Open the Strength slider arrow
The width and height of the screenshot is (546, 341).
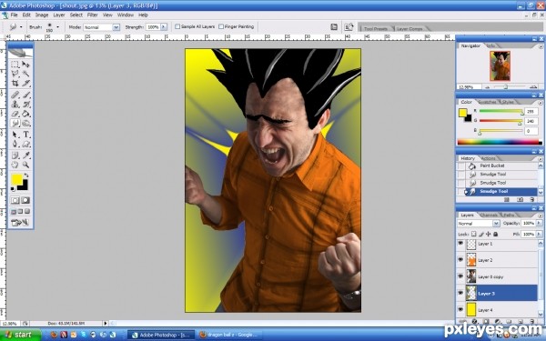coord(164,26)
